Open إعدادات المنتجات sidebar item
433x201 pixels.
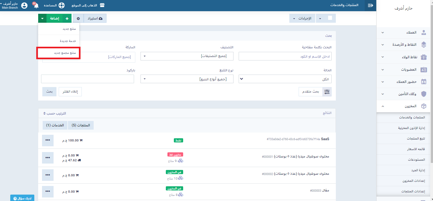(403, 191)
